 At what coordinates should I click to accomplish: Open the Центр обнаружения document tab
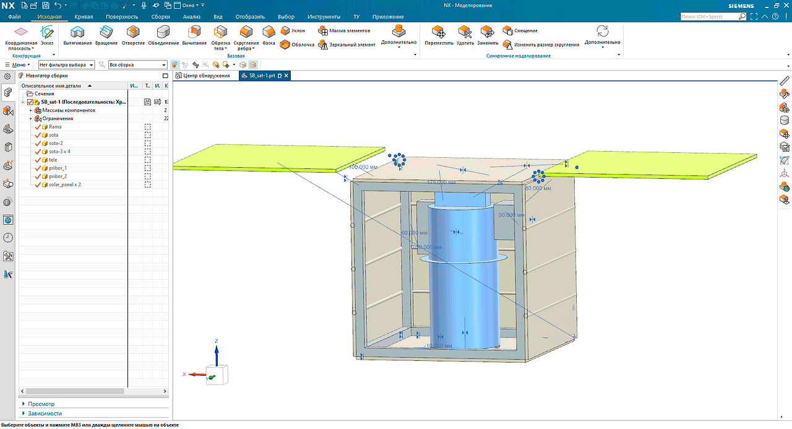click(x=202, y=76)
